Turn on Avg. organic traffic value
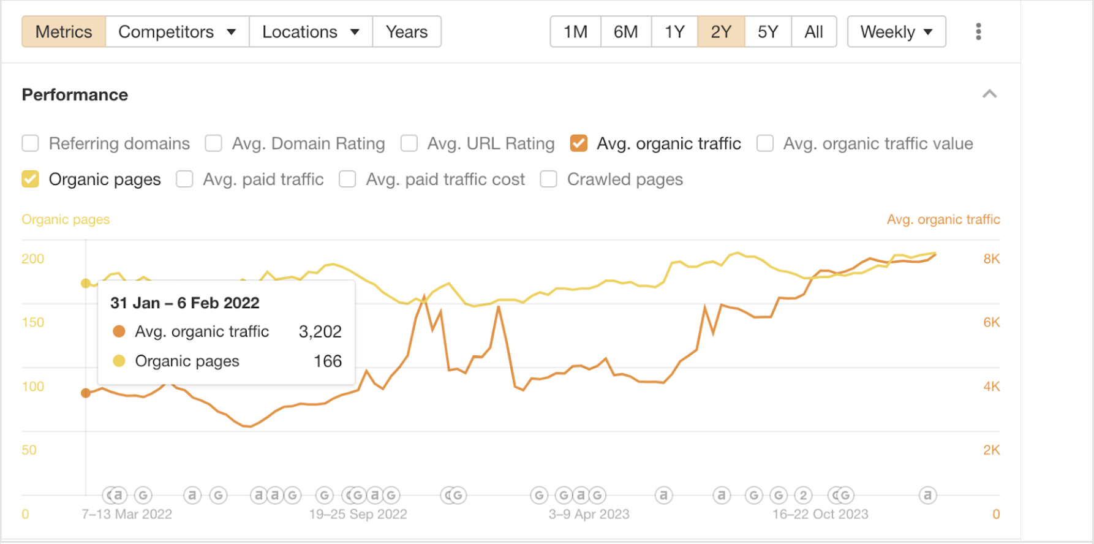The width and height of the screenshot is (1094, 544). pos(765,143)
